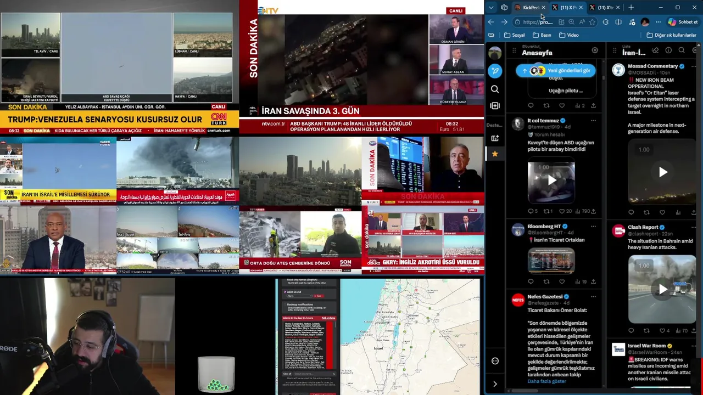Click the red Test sound button
Image resolution: width=703 pixels, height=395 pixels.
coord(318,296)
